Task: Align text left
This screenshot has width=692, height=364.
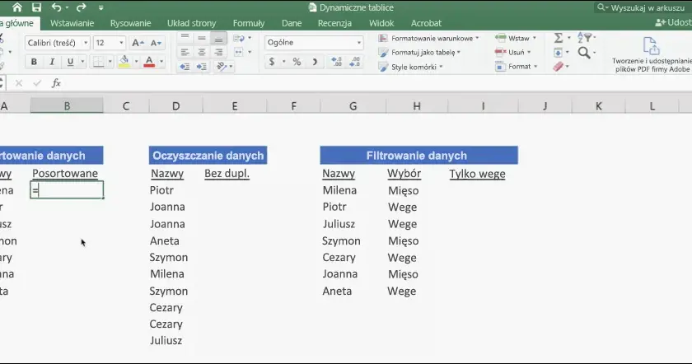Action: [x=185, y=53]
